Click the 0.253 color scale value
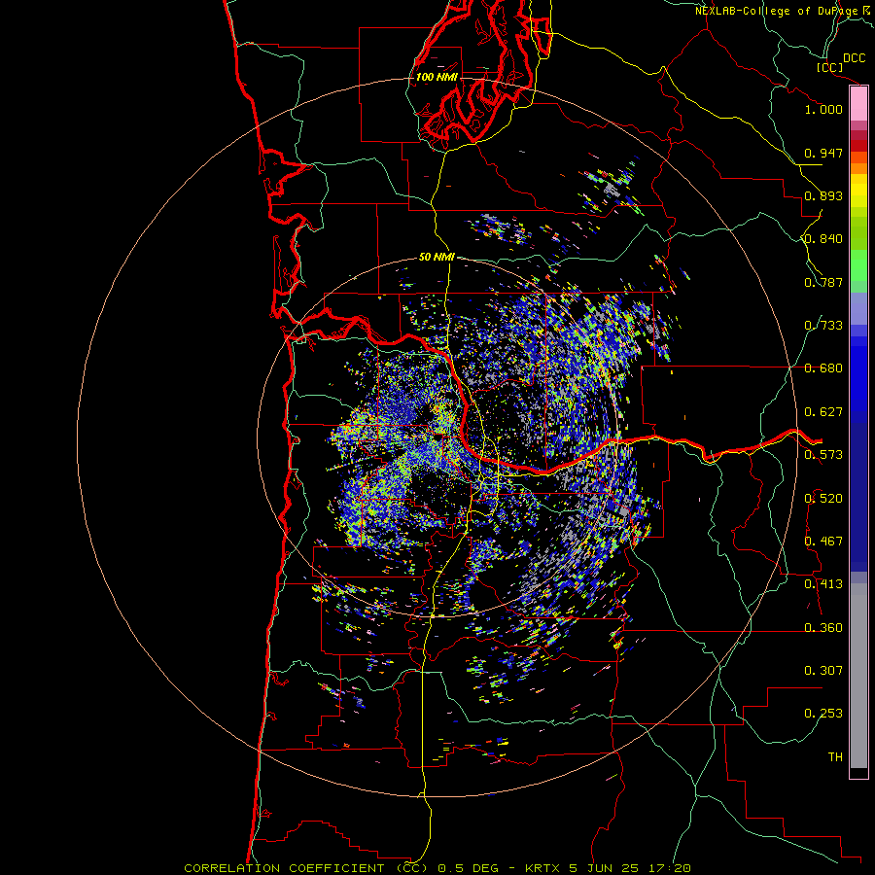Viewport: 875px width, 875px height. 823,714
